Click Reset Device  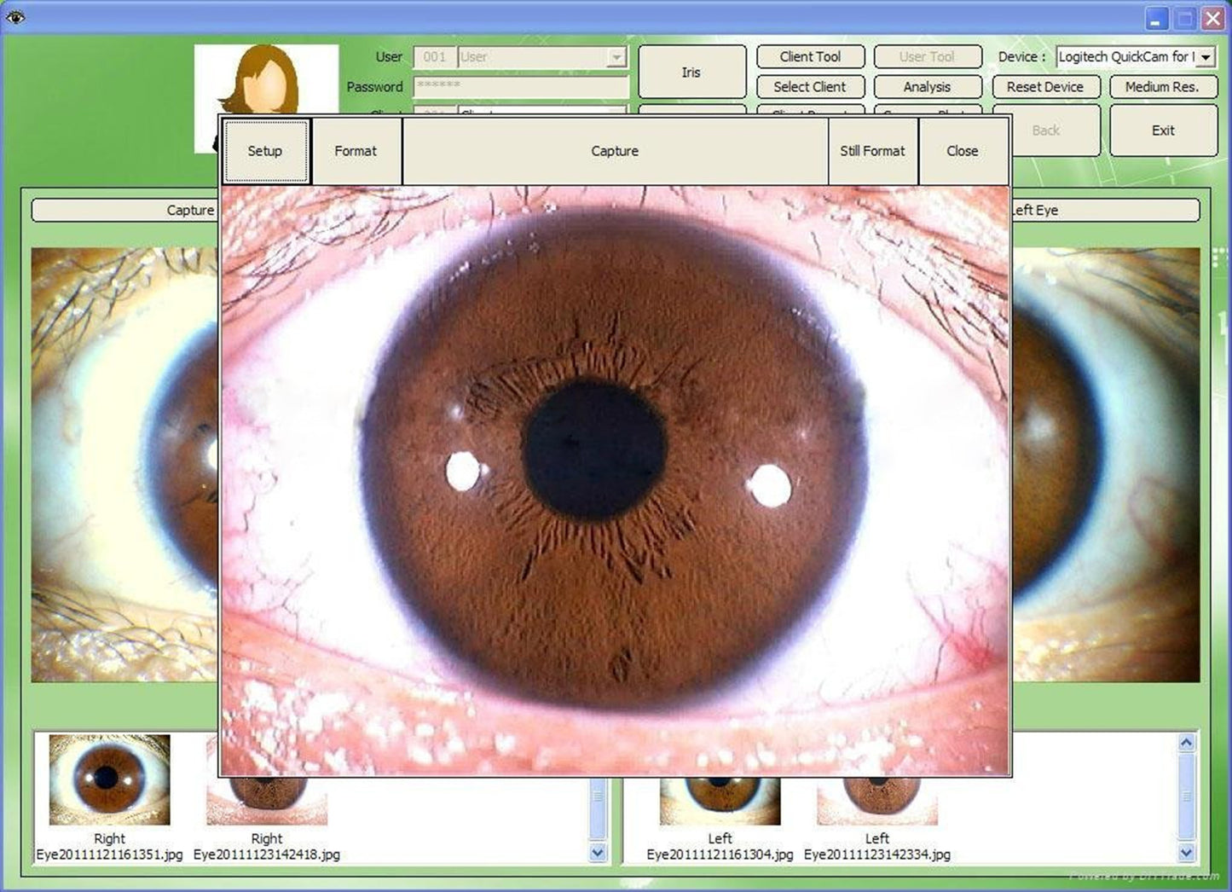[x=1045, y=86]
